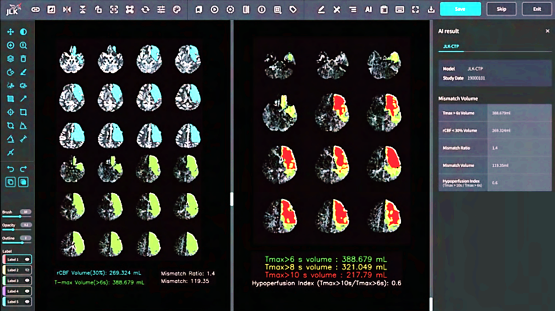Toggle visibility of Label 5
Viewport: 555px width, 311px height.
click(x=27, y=301)
